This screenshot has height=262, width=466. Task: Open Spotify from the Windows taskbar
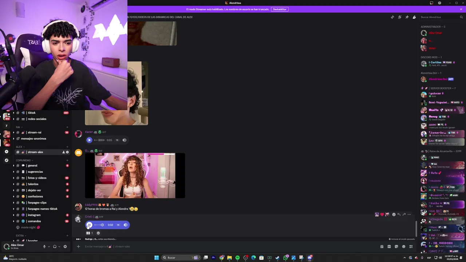(x=237, y=258)
